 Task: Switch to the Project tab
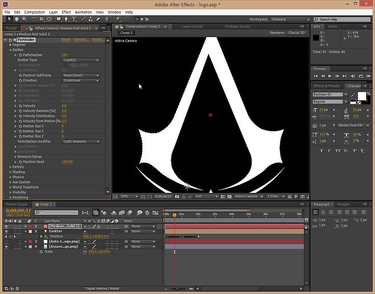[11, 28]
